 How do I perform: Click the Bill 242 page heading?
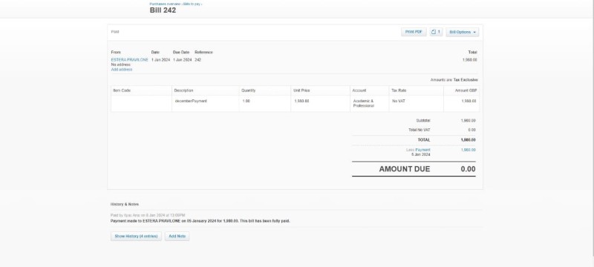(163, 10)
